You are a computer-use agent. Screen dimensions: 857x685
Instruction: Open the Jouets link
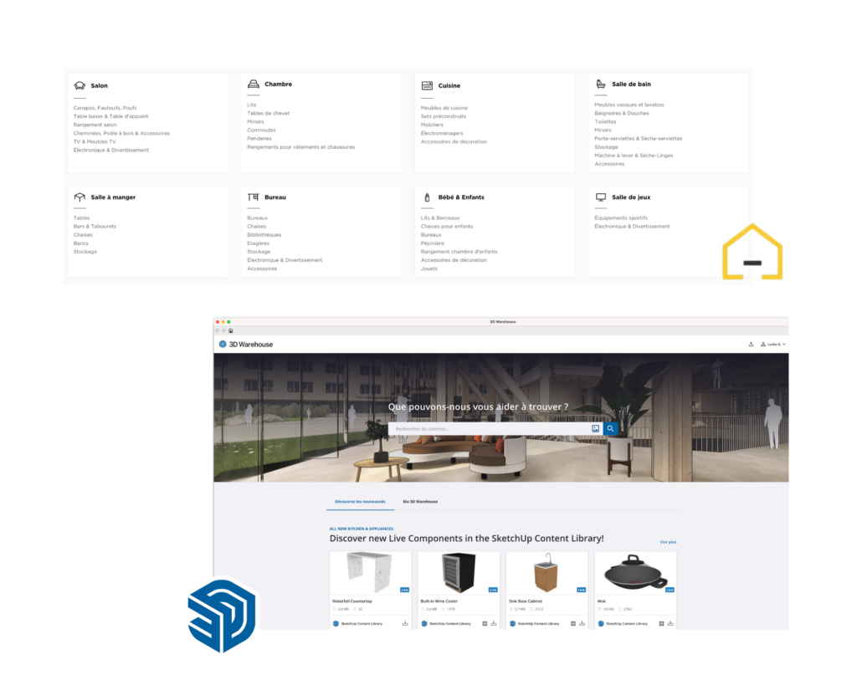pyautogui.click(x=429, y=268)
